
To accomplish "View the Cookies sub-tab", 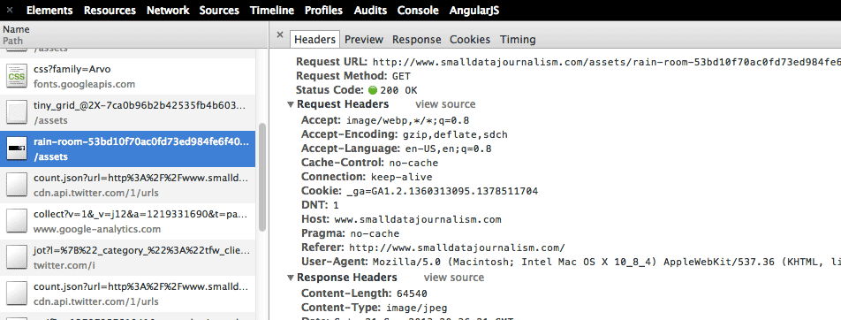I will (x=470, y=39).
